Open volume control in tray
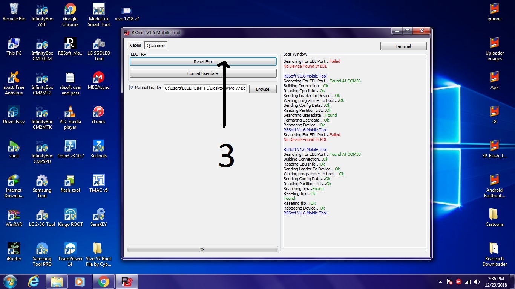The width and height of the screenshot is (515, 289). (x=477, y=282)
